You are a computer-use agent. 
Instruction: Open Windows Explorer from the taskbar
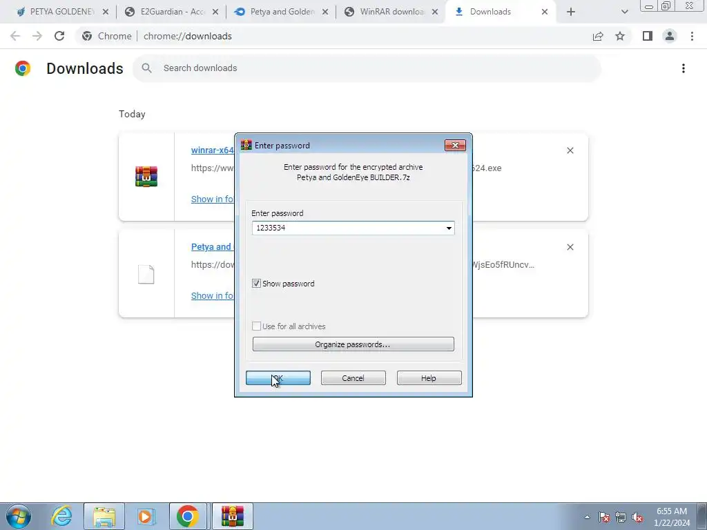[x=104, y=516]
